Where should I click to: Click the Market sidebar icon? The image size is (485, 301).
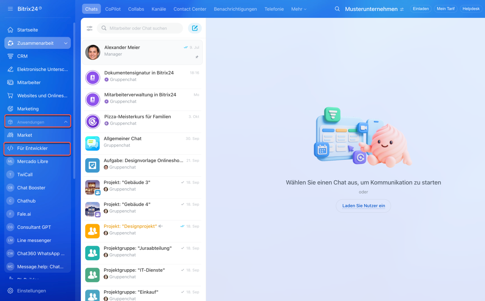[10, 135]
